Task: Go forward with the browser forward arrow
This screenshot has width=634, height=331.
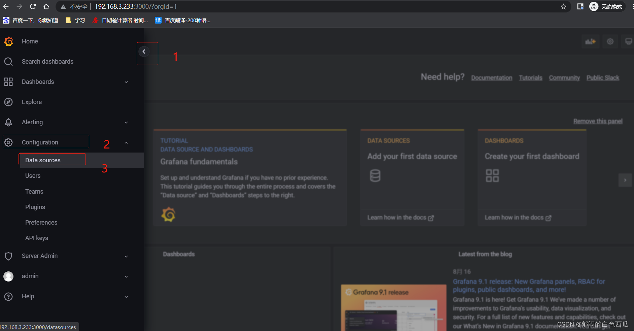Action: pos(20,6)
